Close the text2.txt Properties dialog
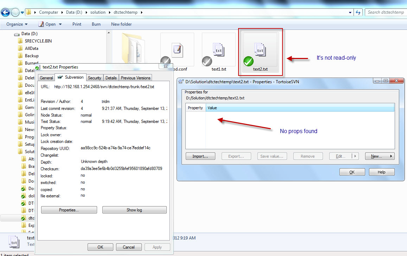Screen dimensions: 407x256 (x=166, y=66)
